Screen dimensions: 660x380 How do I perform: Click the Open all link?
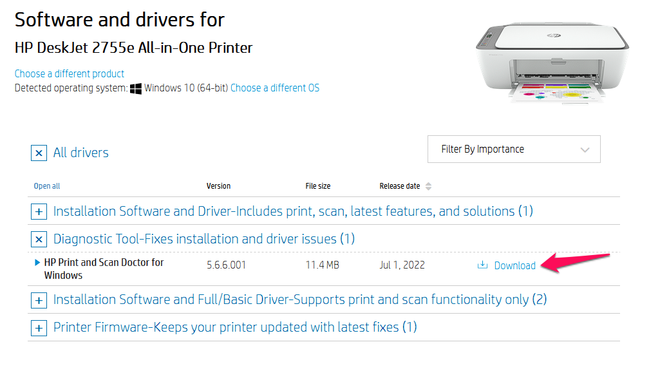47,186
